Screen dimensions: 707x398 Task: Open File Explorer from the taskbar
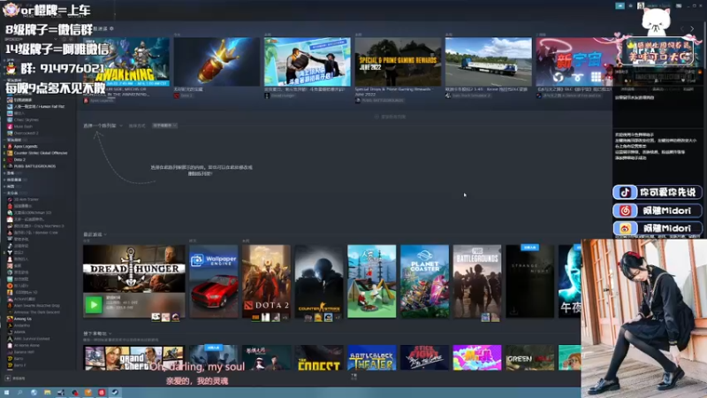(48, 393)
